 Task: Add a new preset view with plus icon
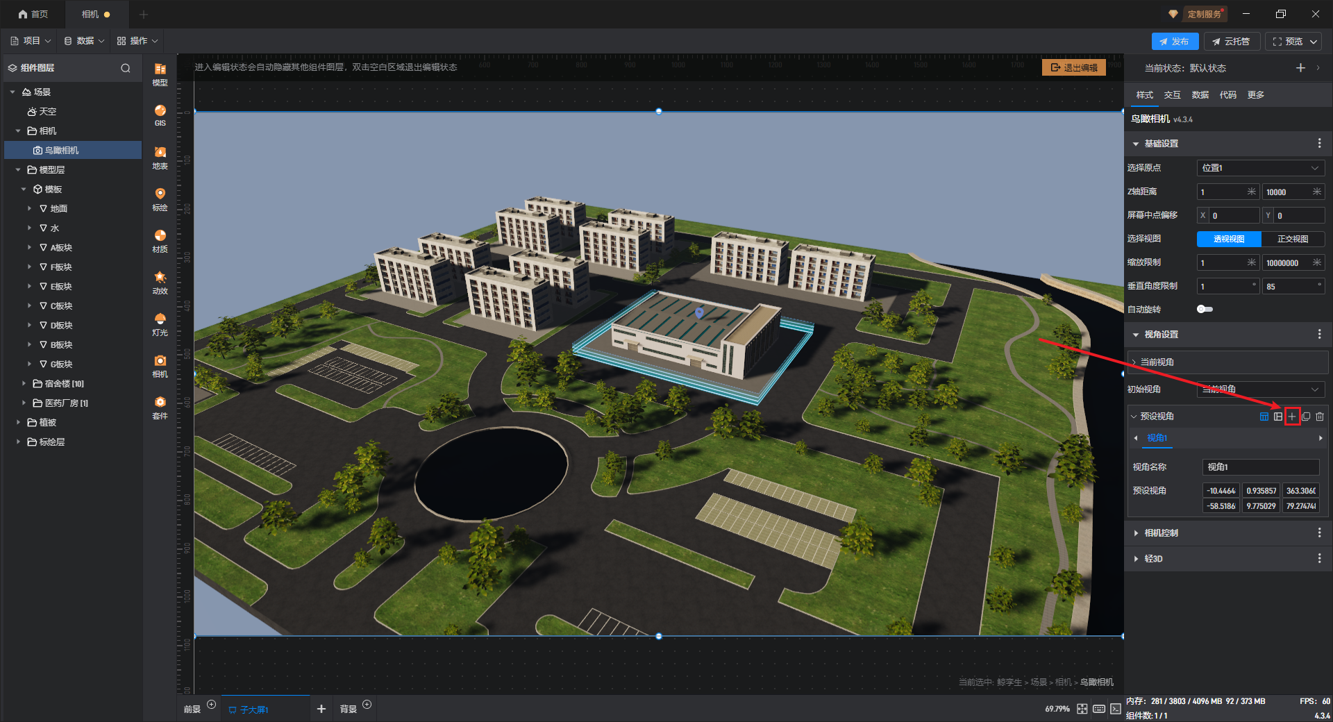point(1291,417)
